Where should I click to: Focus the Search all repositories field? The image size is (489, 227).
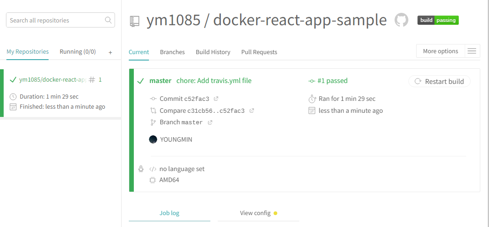click(60, 20)
